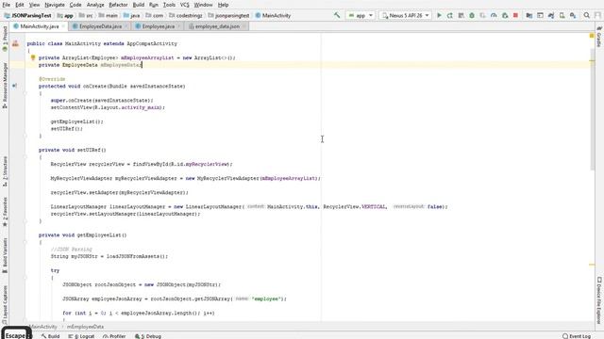
Task: Click Attach debugger to Android process icon
Action: click(x=505, y=15)
